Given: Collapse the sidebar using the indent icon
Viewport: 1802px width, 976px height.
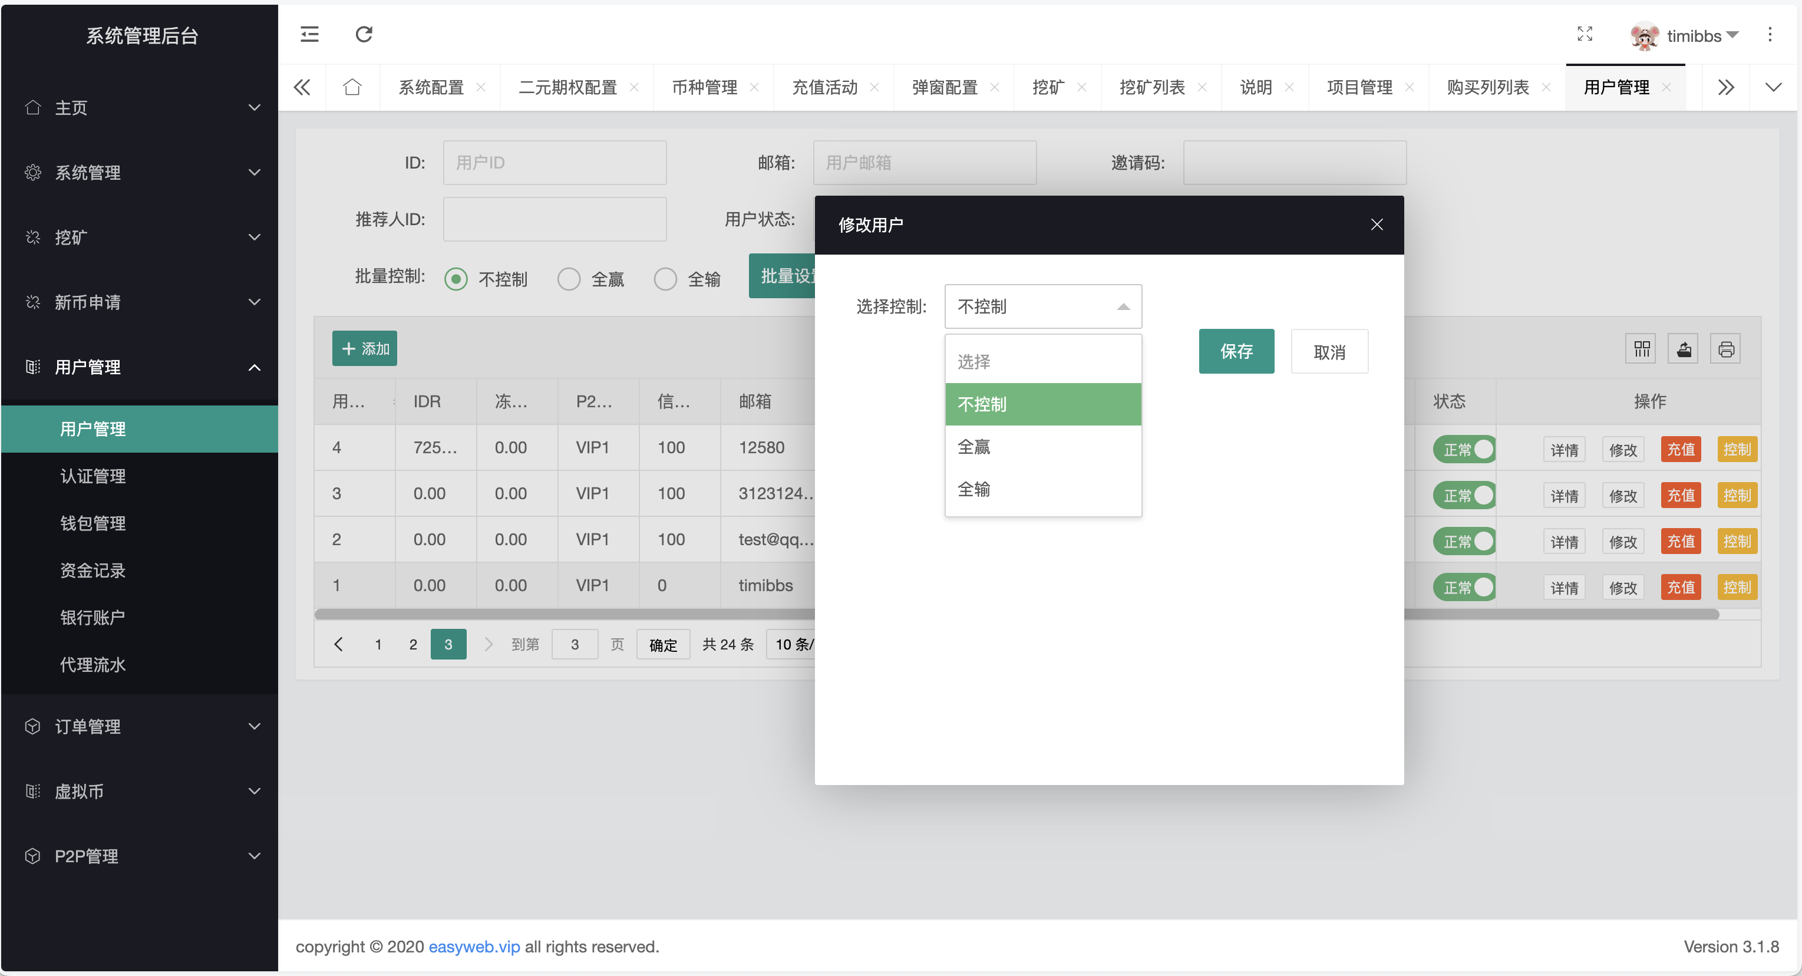Looking at the screenshot, I should click(309, 34).
